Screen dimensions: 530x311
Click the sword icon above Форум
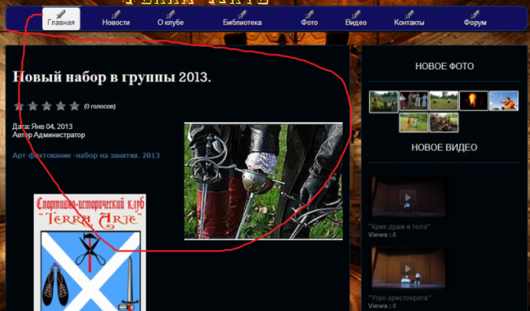click(475, 14)
